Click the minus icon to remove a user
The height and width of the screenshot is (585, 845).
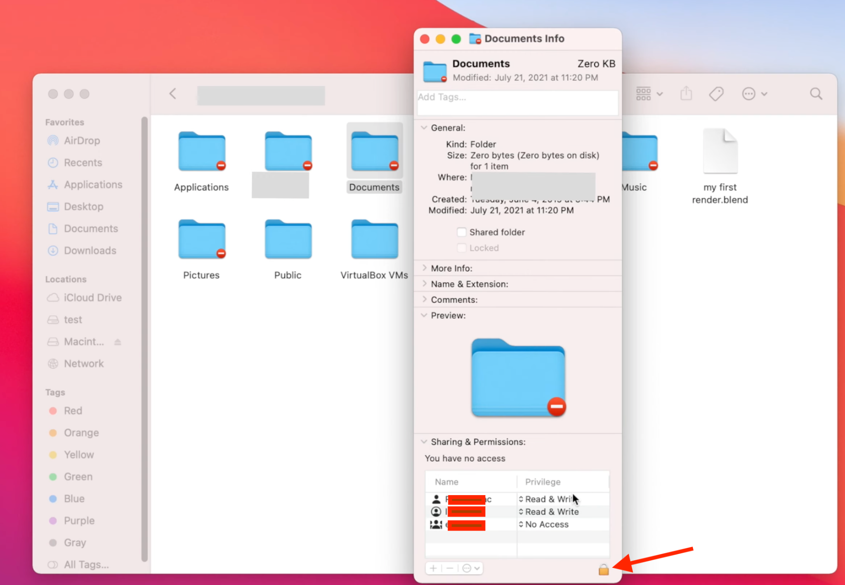pyautogui.click(x=450, y=568)
